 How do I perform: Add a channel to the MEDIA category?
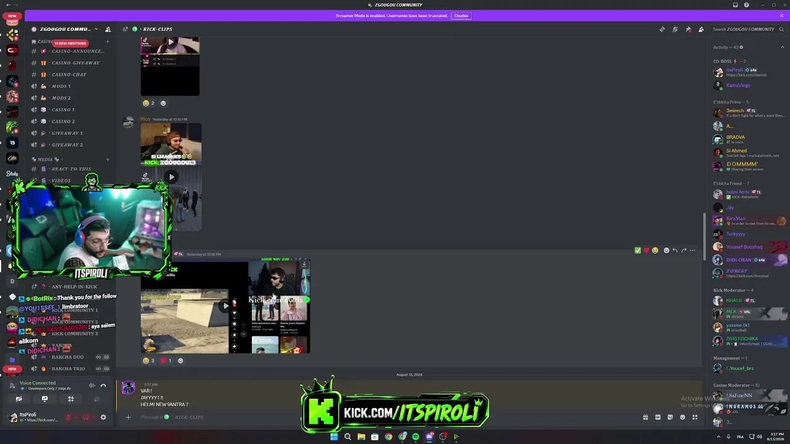[107, 159]
